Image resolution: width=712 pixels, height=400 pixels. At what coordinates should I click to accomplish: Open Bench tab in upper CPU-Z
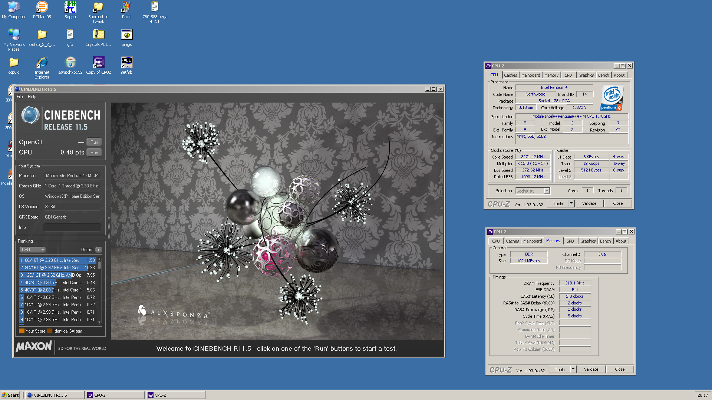point(603,75)
